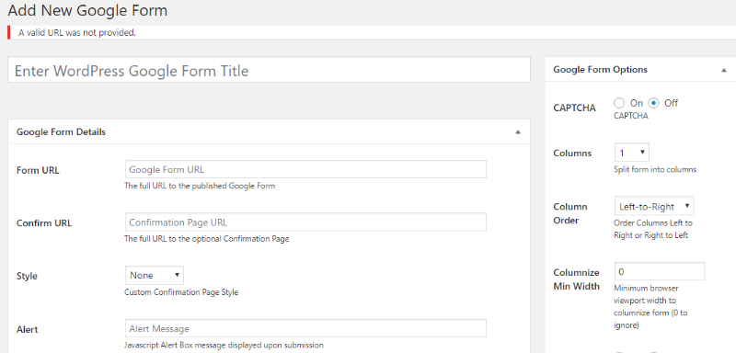Click the Alert Message text box
The image size is (736, 353).
[305, 328]
